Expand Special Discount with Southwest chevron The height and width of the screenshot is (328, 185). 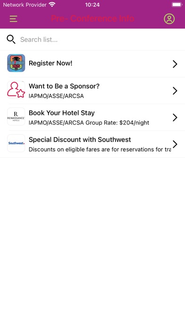coord(175,144)
